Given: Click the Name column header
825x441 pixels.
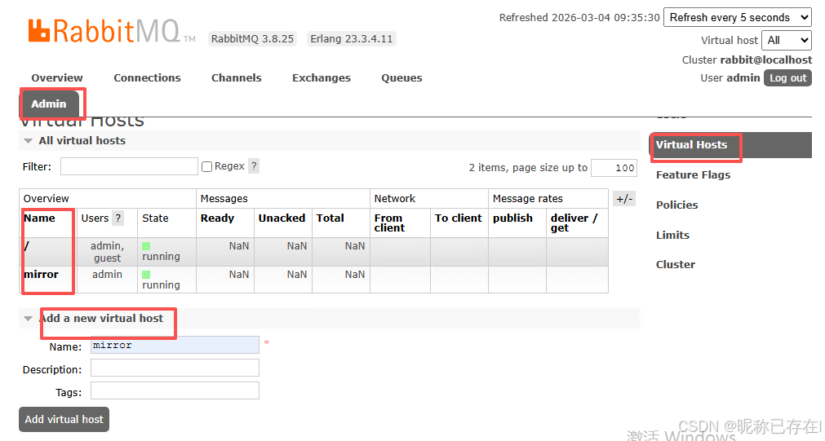Looking at the screenshot, I should (x=39, y=218).
